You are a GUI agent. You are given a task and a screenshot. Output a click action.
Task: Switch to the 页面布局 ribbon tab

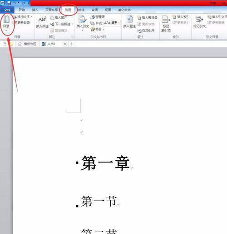(51, 10)
